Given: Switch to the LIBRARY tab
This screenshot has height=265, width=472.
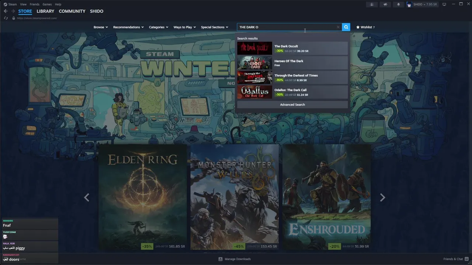Looking at the screenshot, I should pos(45,11).
